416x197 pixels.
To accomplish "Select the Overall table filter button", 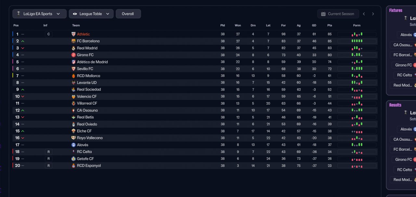I will (128, 14).
